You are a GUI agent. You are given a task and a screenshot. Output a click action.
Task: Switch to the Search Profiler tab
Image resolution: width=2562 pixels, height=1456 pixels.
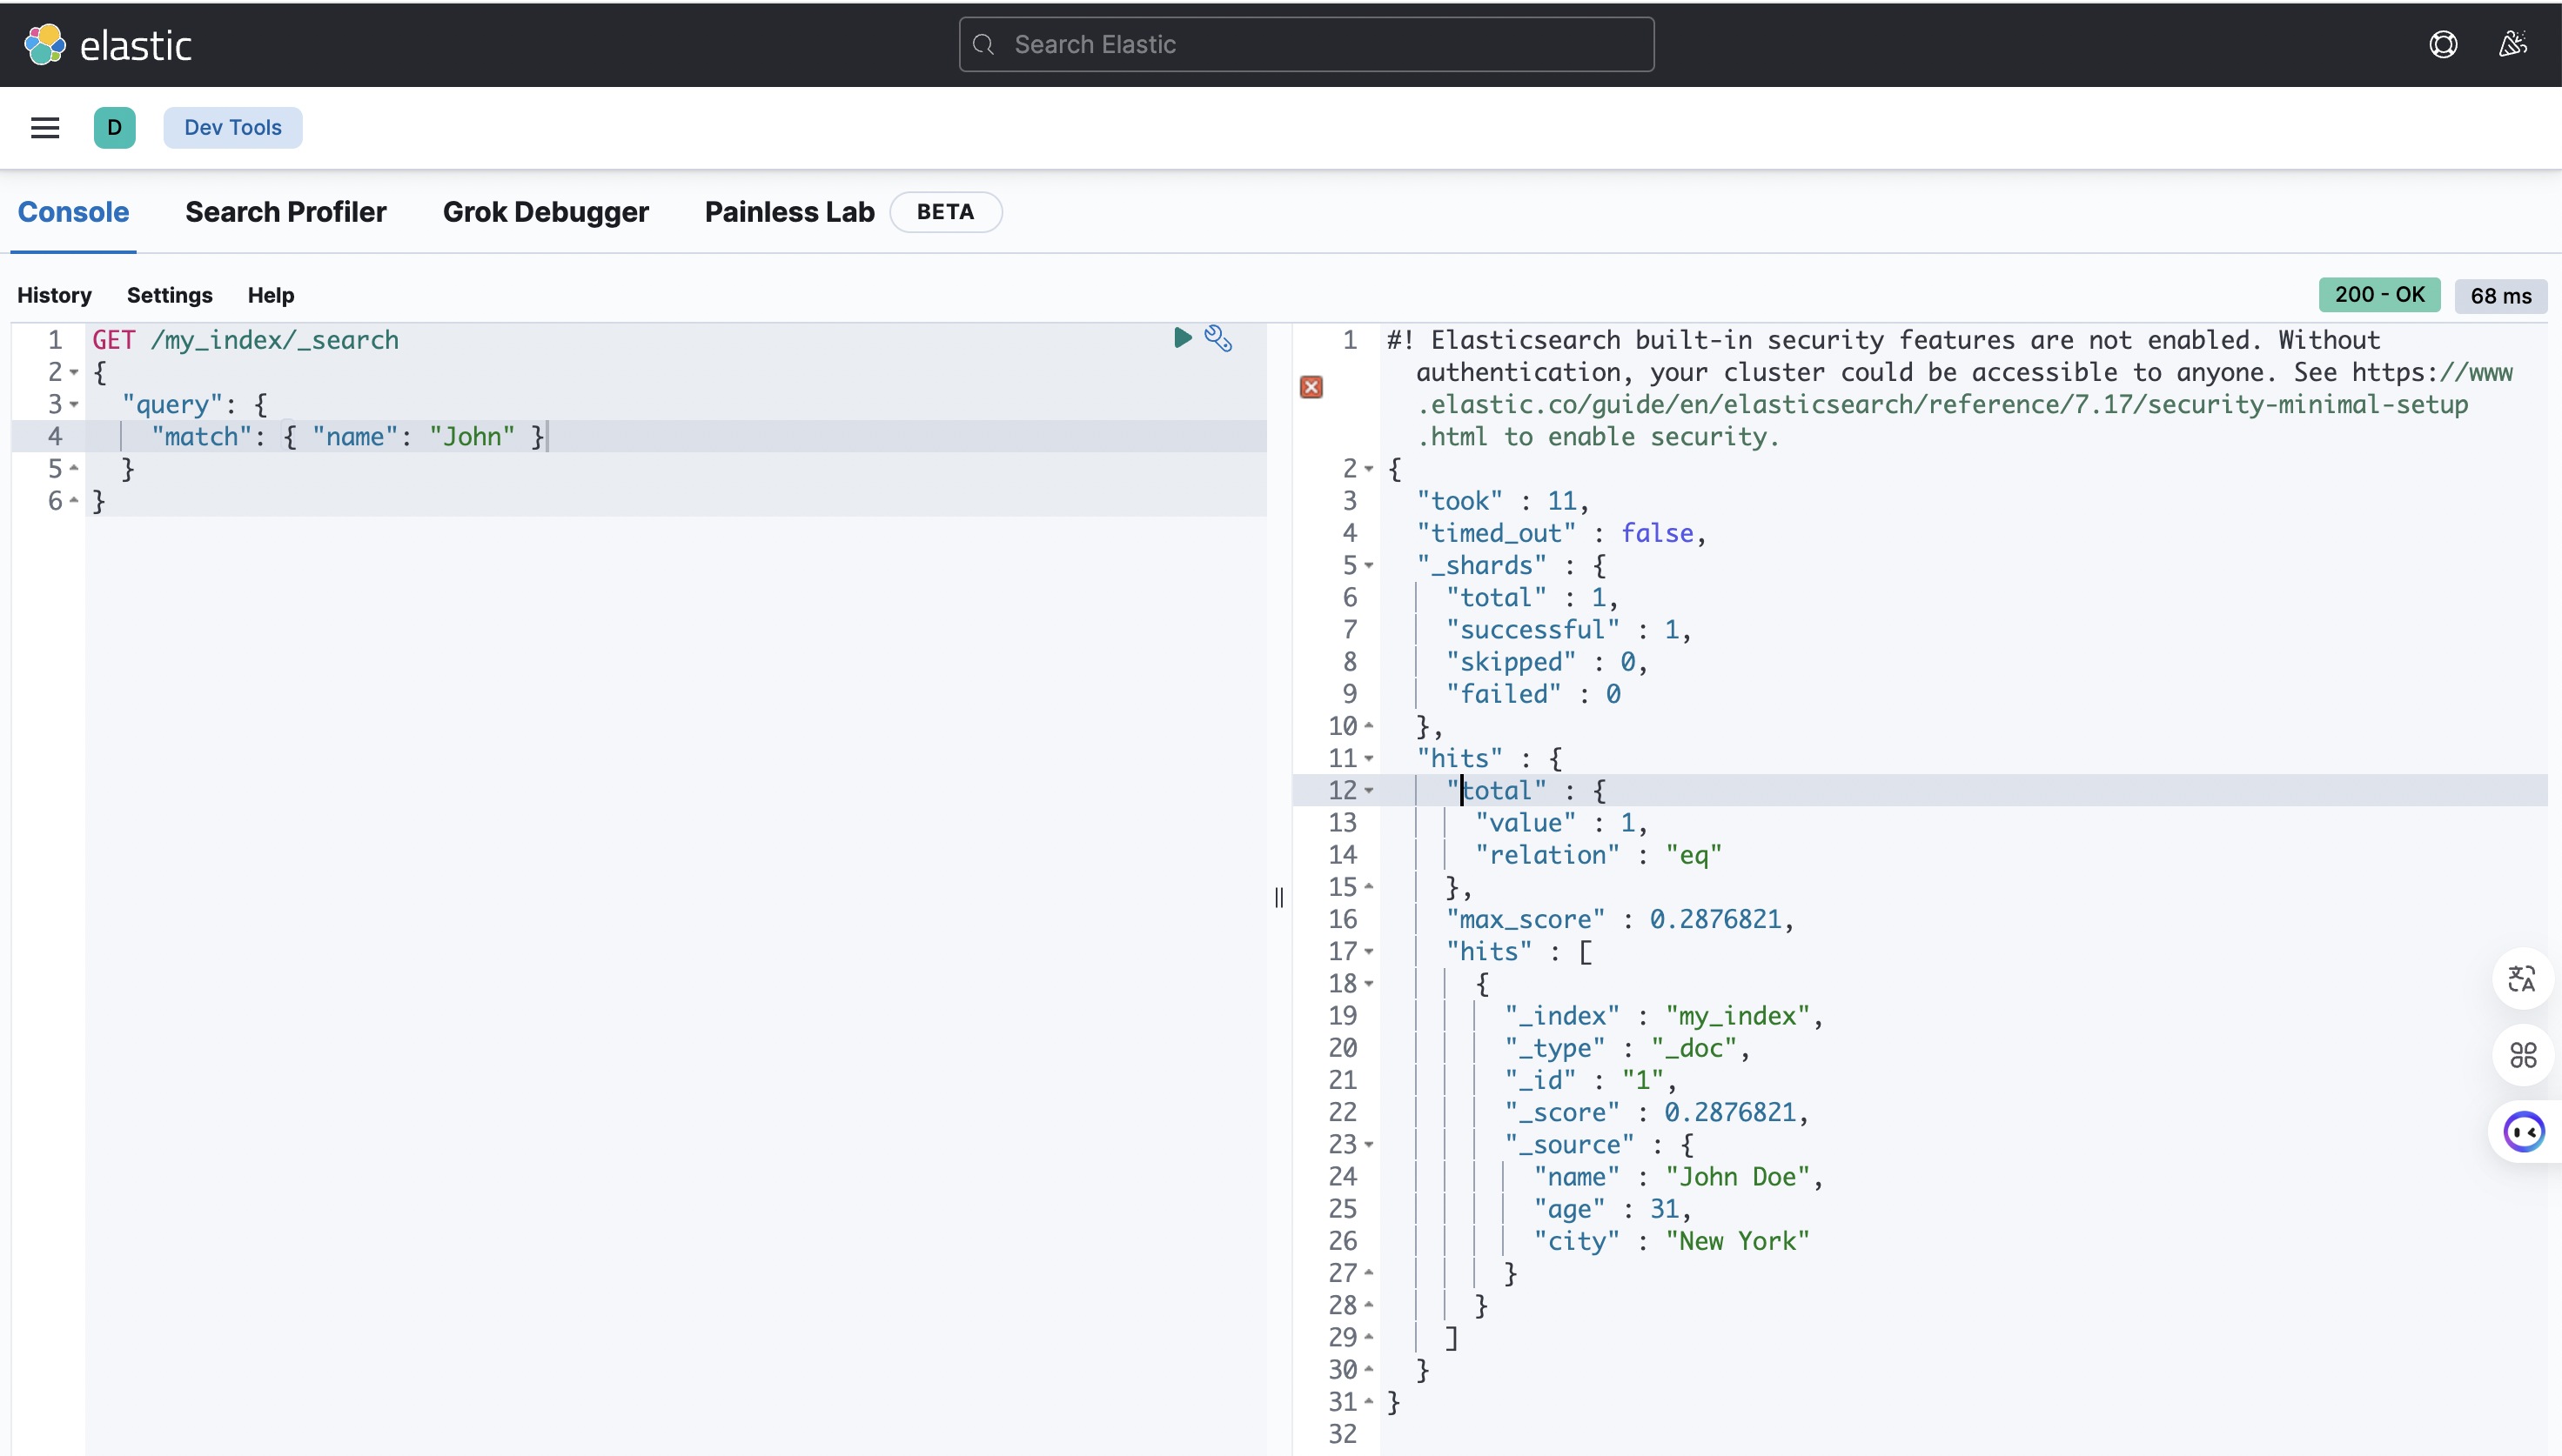click(285, 212)
